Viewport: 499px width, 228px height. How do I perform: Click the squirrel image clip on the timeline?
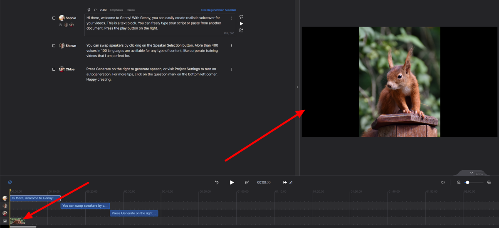[x=17, y=221]
